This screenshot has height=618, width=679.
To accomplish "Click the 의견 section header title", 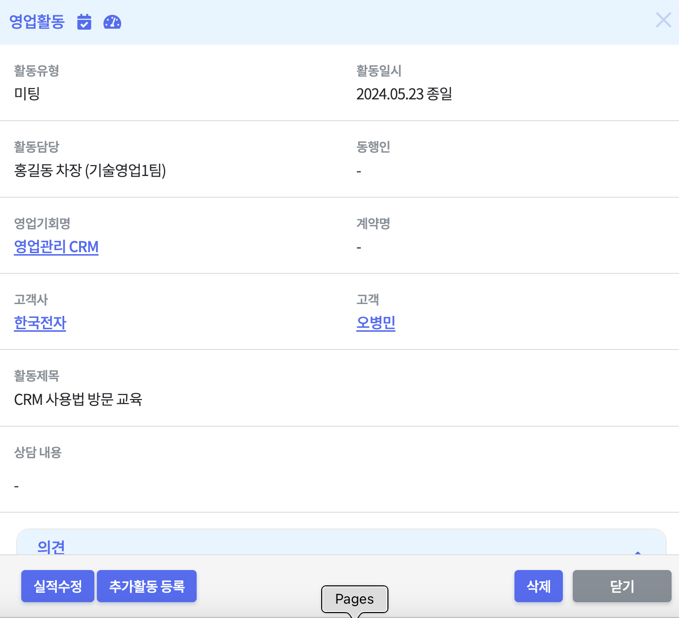I will (51, 547).
